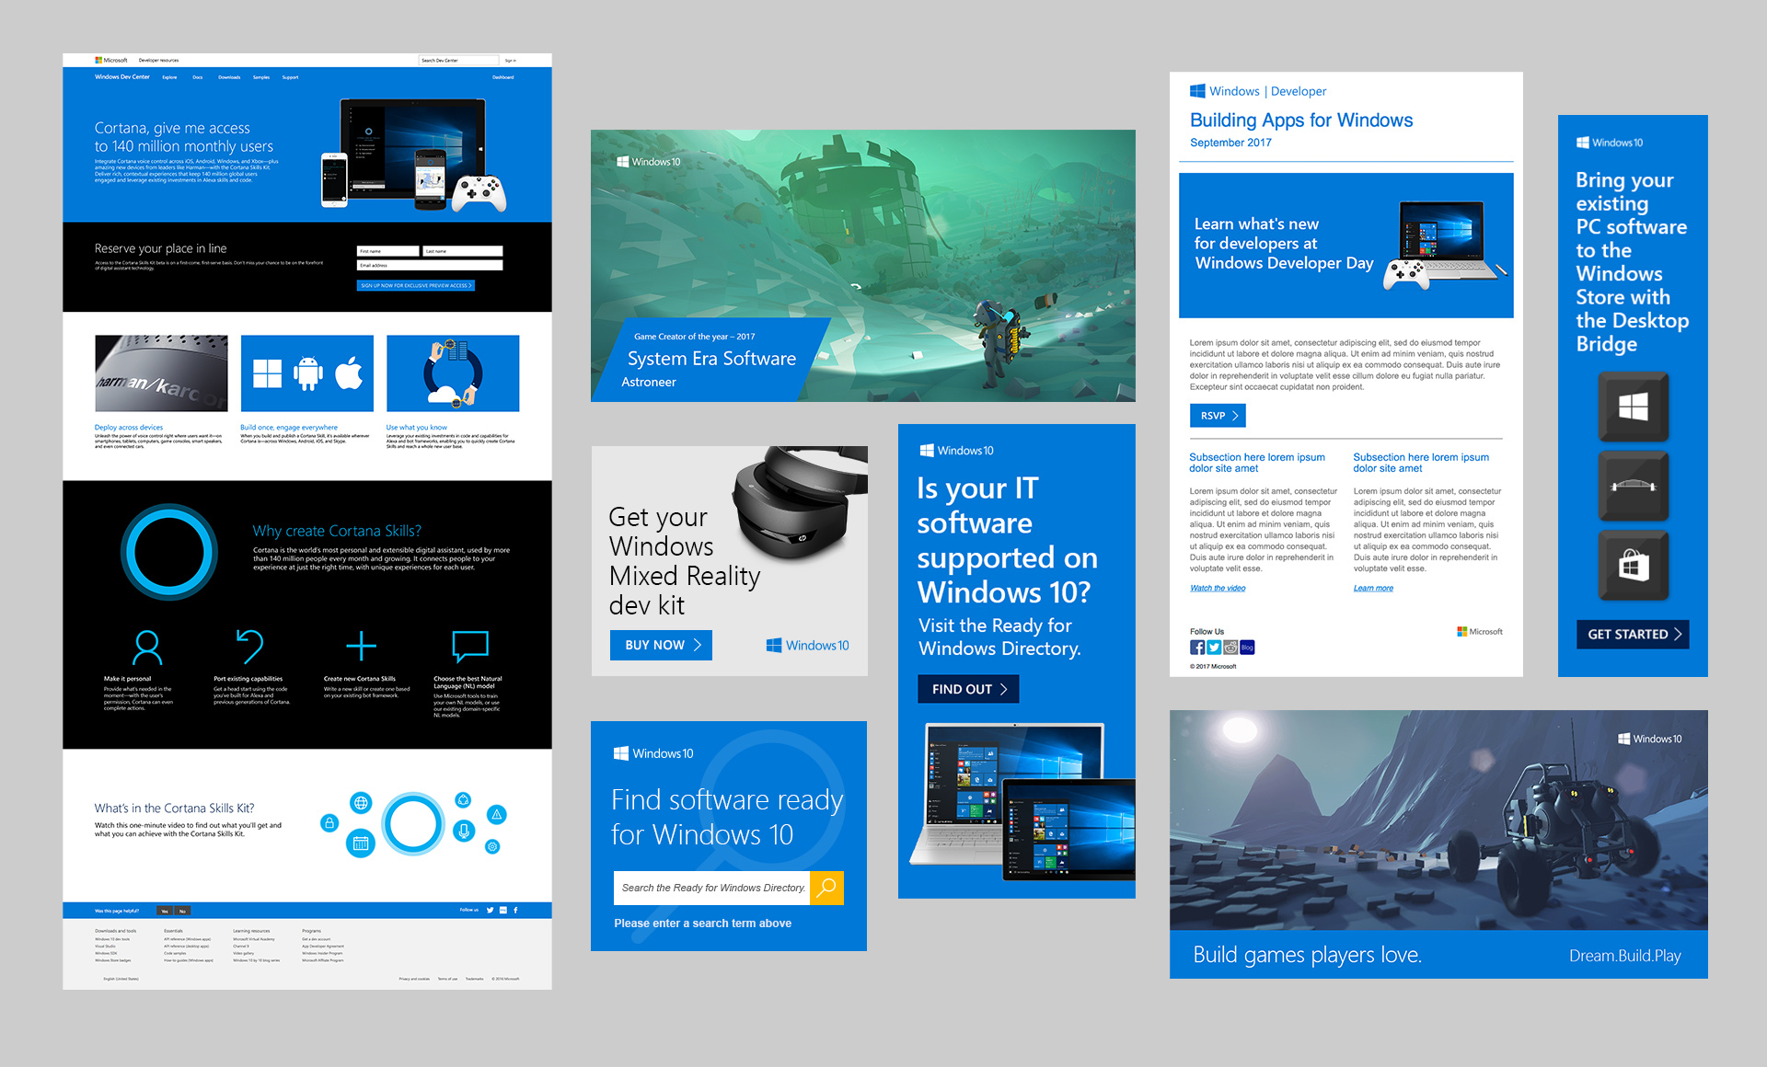Click the RSVP button
1767x1067 pixels.
pos(1217,416)
